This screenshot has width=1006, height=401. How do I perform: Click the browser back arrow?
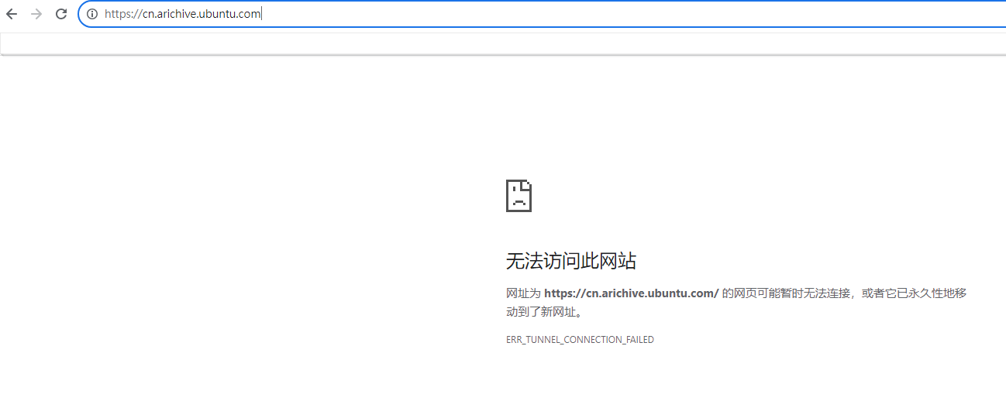click(x=12, y=14)
